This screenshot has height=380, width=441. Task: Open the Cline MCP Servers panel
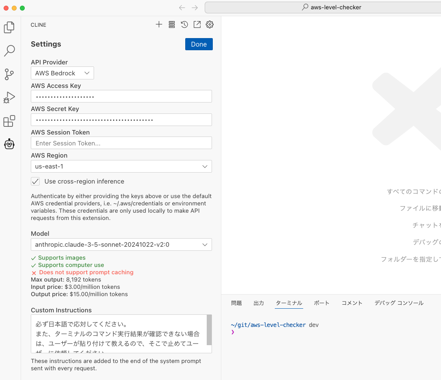tap(171, 24)
